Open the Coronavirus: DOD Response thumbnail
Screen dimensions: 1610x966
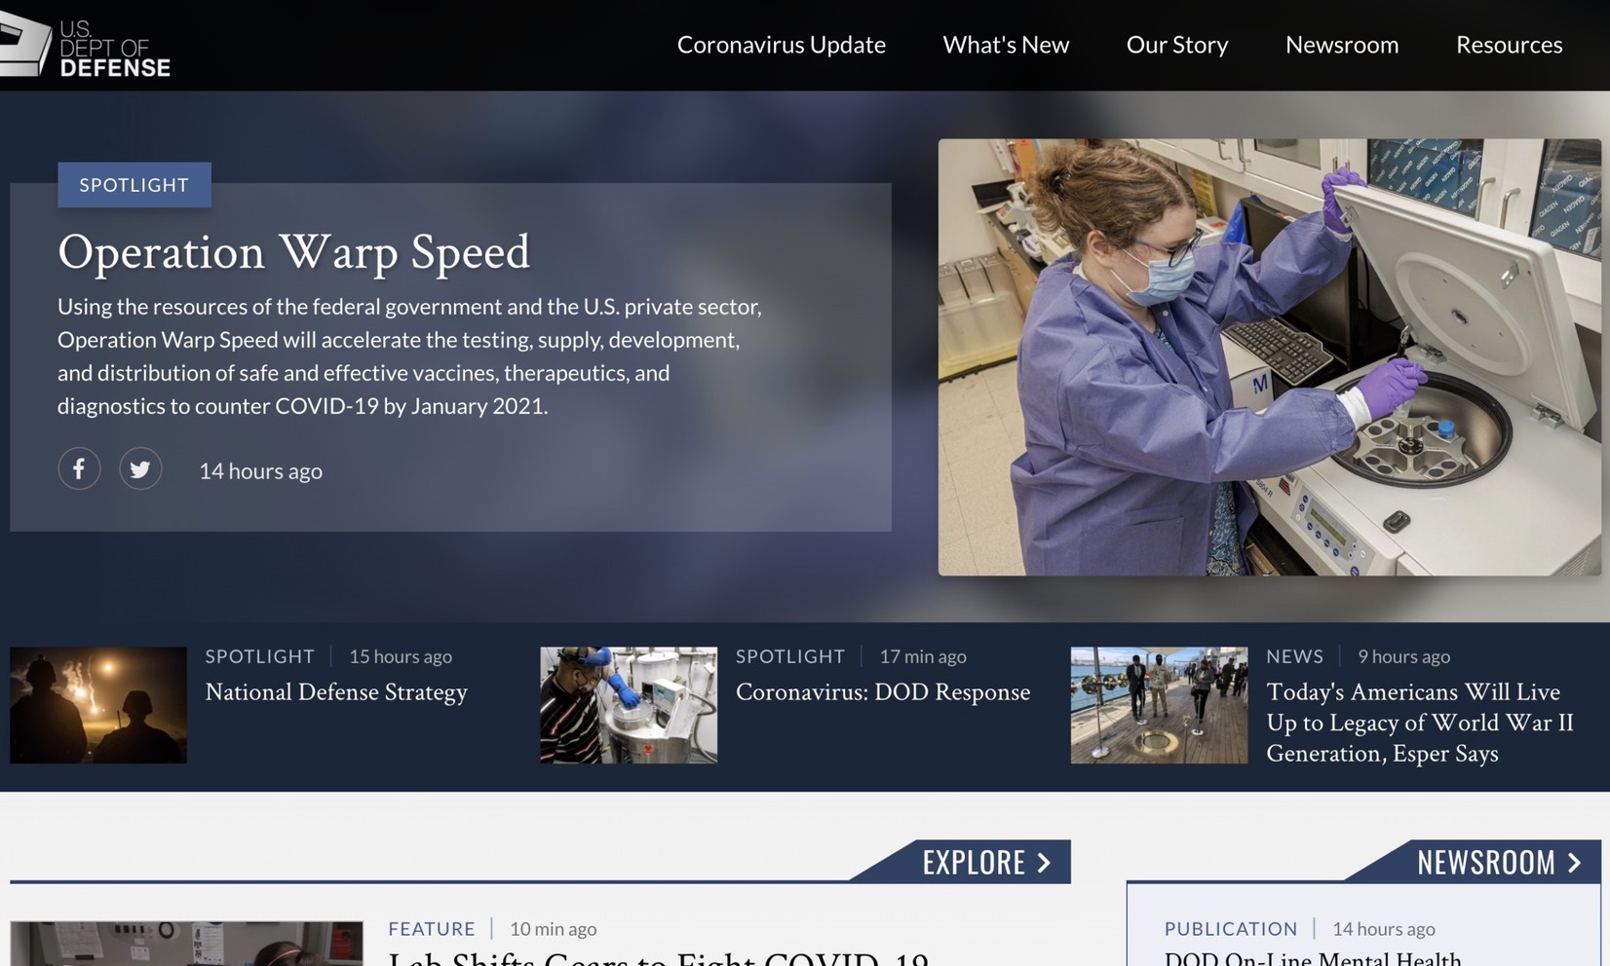pyautogui.click(x=629, y=705)
